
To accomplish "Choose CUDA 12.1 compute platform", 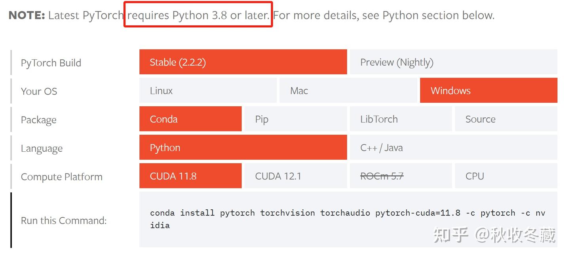I will pyautogui.click(x=295, y=176).
